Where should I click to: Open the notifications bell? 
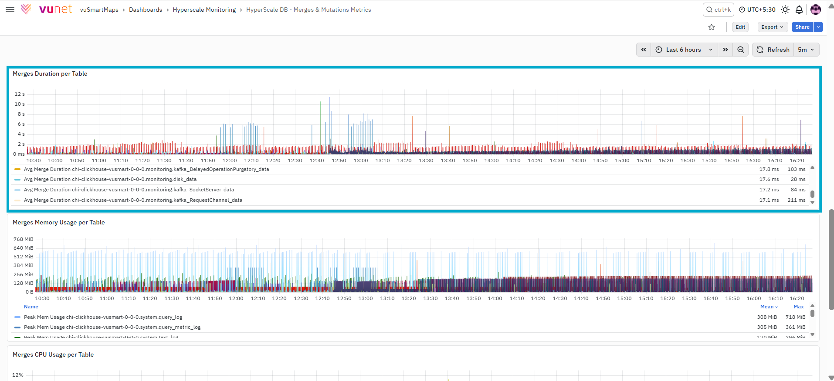[799, 10]
